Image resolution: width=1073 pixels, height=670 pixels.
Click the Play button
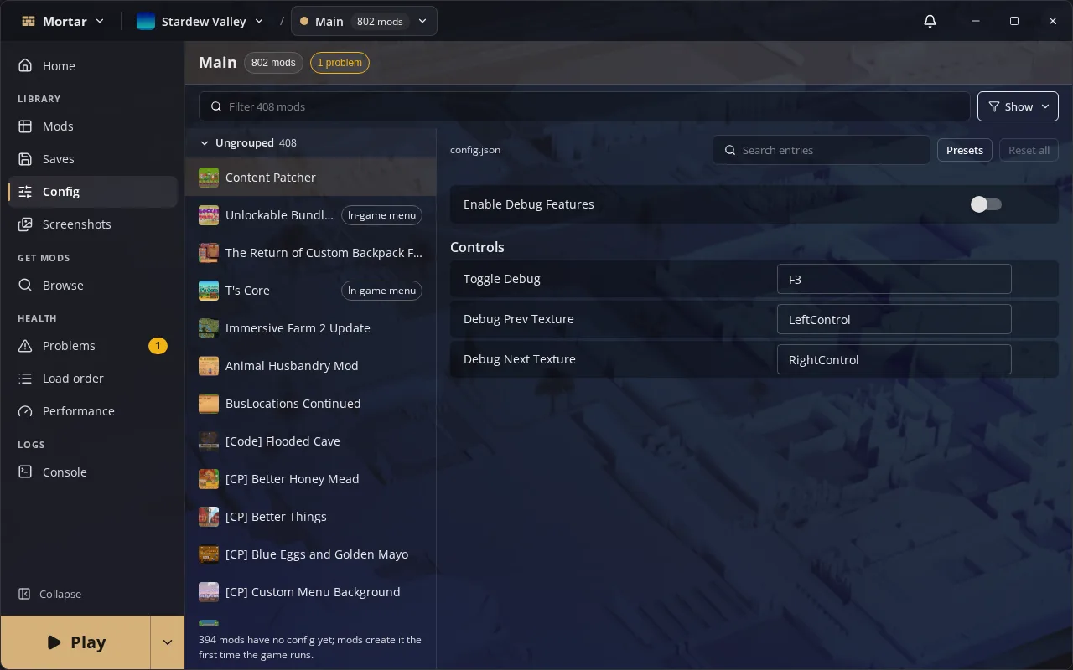pyautogui.click(x=75, y=642)
